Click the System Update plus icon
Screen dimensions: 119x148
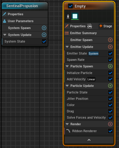tap(44, 35)
